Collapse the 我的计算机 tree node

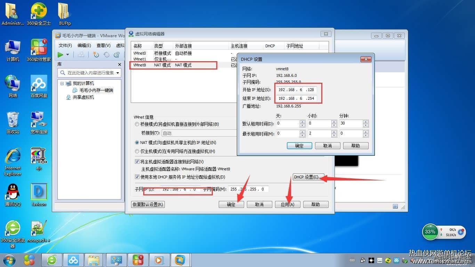[62, 83]
